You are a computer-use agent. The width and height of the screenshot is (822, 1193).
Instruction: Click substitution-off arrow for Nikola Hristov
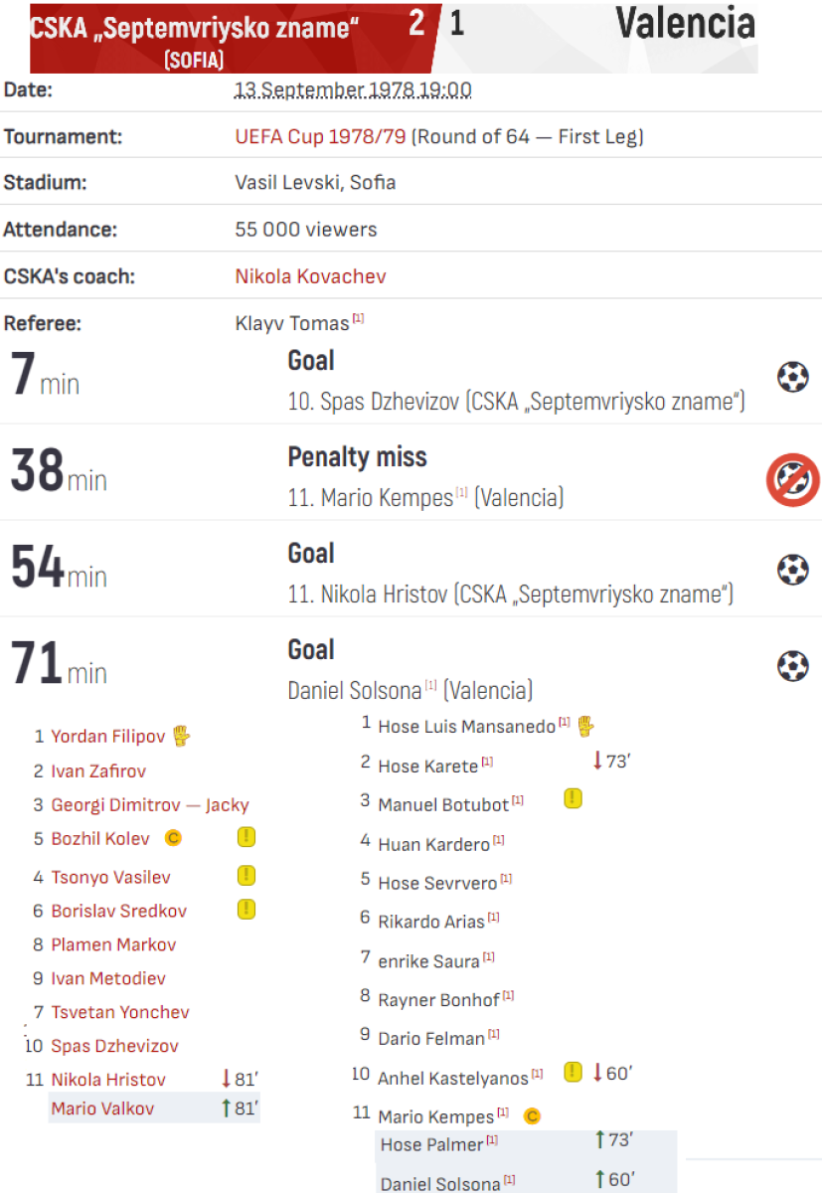coord(227,1079)
